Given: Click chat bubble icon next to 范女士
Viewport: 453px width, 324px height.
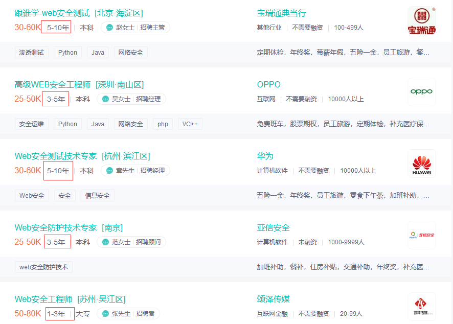Looking at the screenshot, I should tap(105, 242).
